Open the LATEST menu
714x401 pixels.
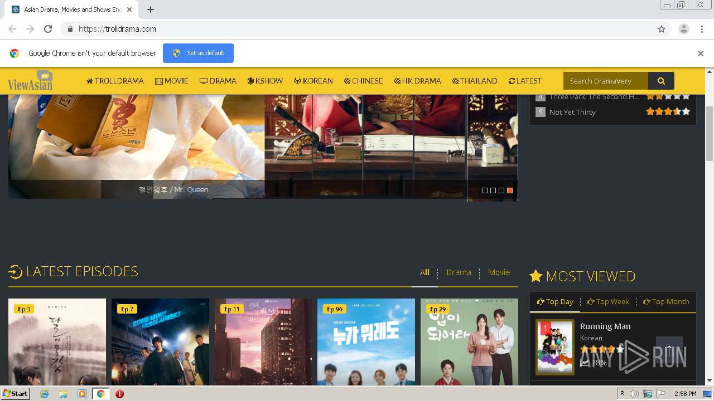pos(525,81)
